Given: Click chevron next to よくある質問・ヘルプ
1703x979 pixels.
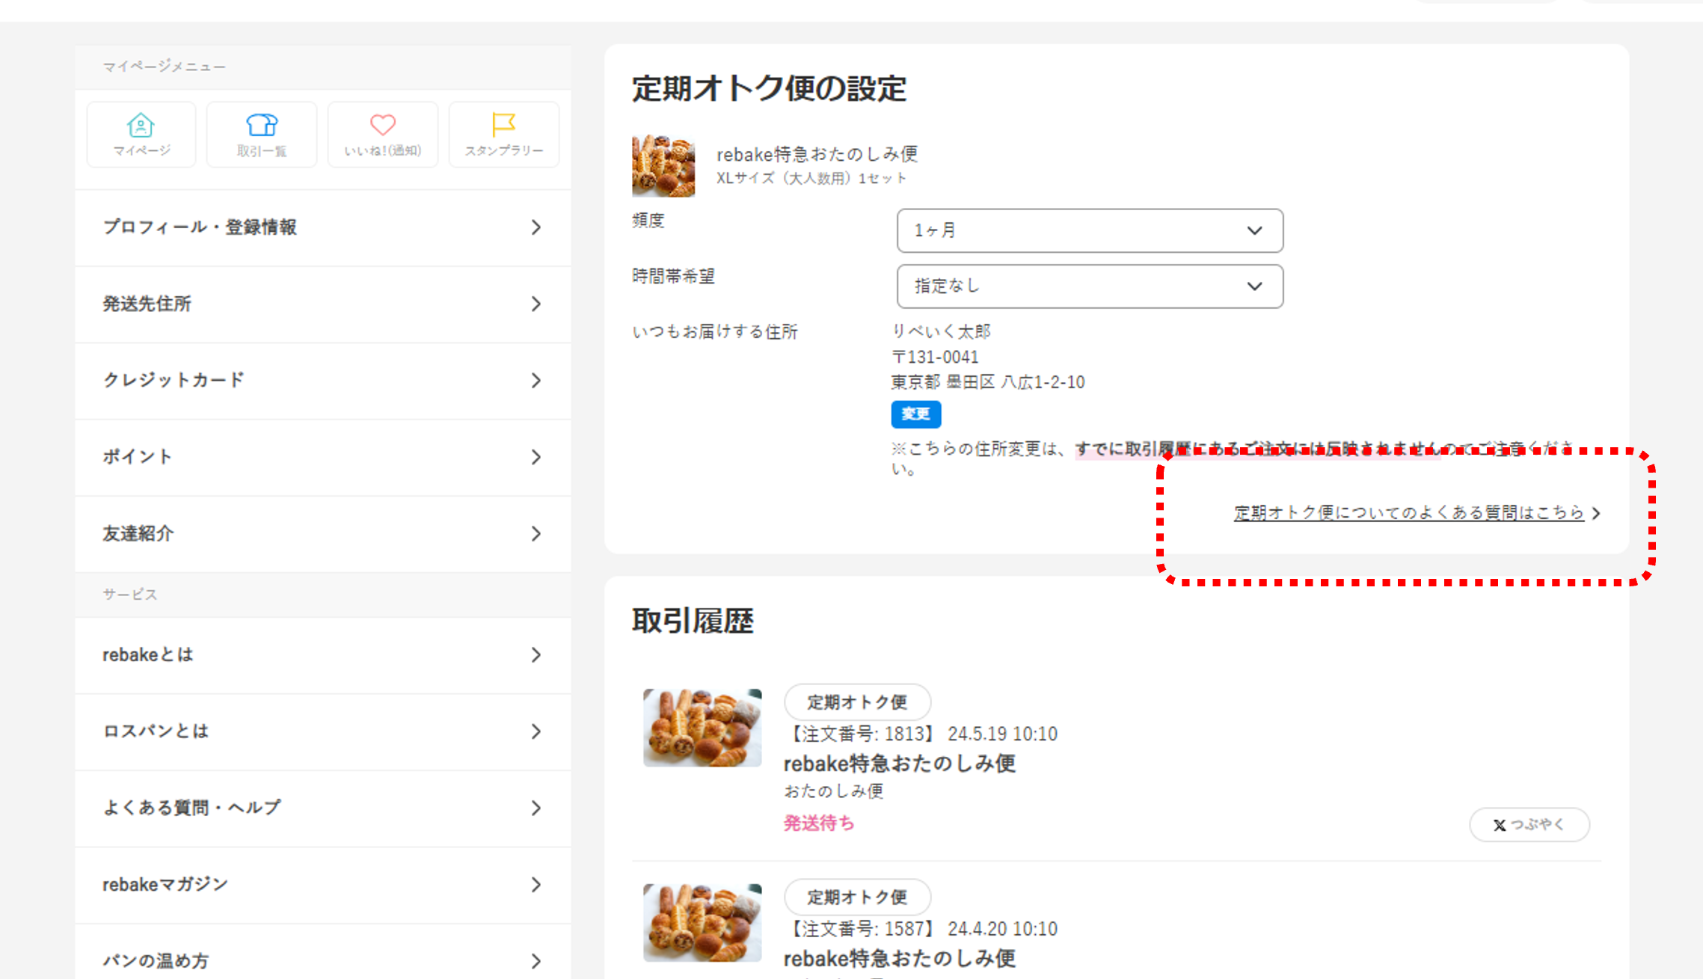Looking at the screenshot, I should click(536, 808).
